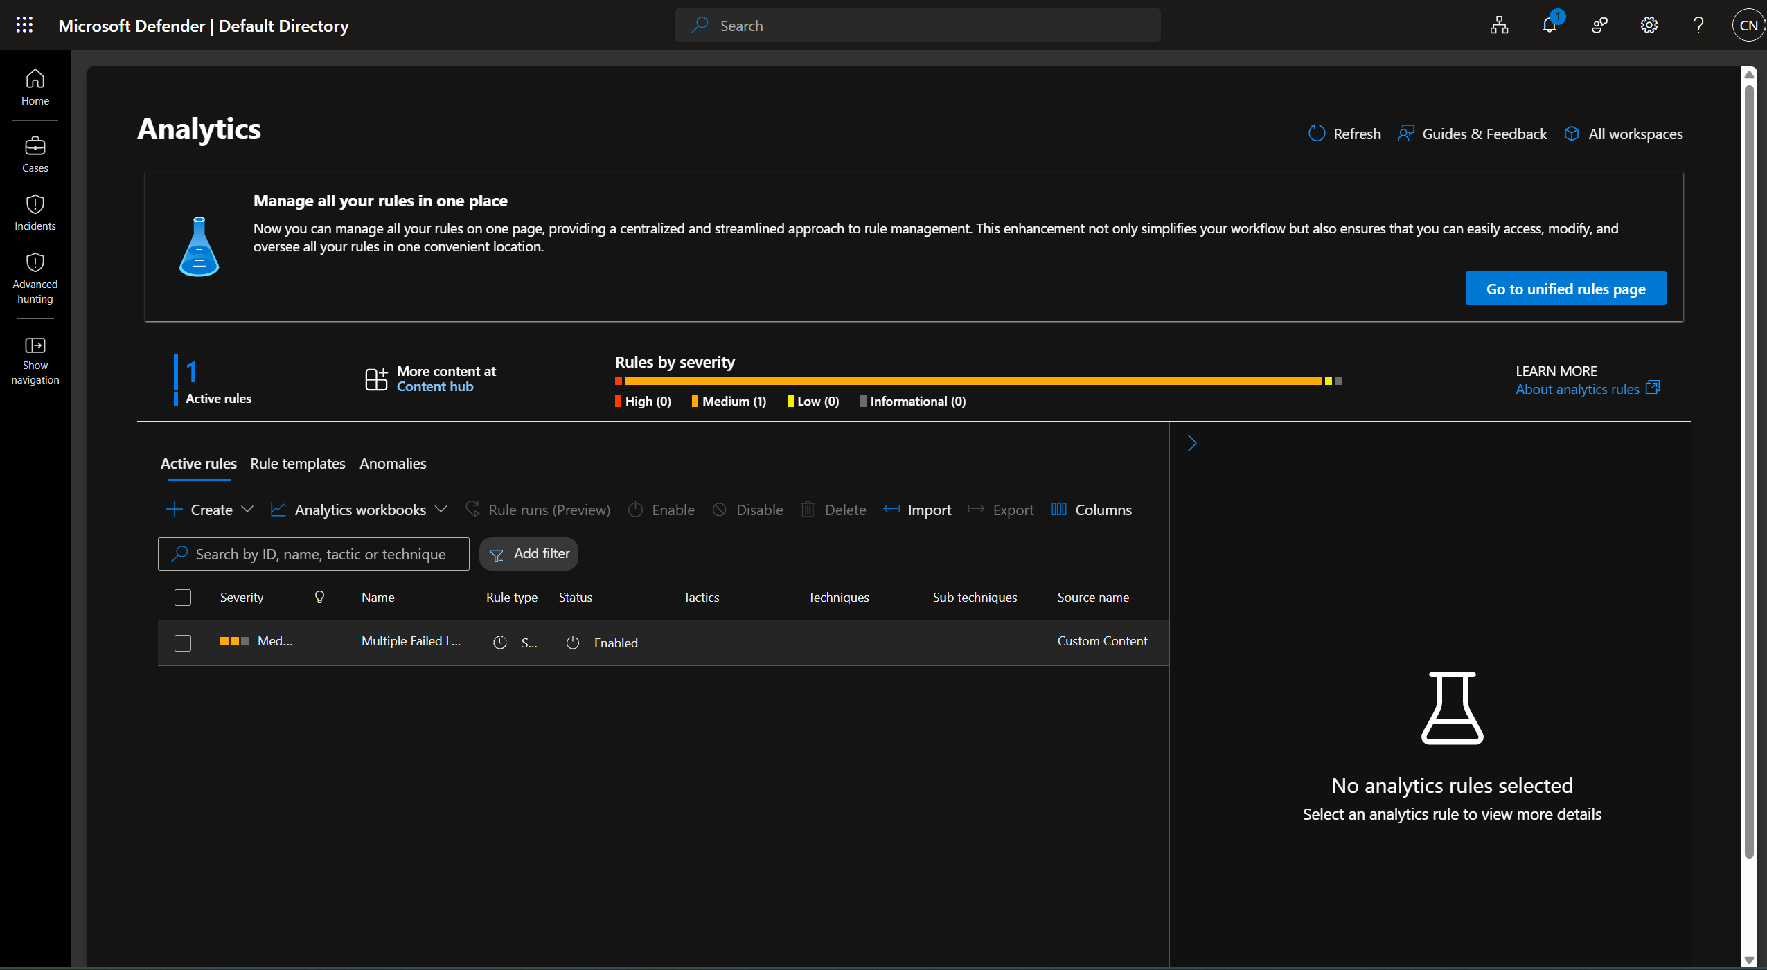The width and height of the screenshot is (1767, 970).
Task: Click the Sub techniques column header
Action: (975, 598)
